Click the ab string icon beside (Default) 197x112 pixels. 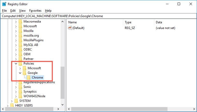(70, 28)
